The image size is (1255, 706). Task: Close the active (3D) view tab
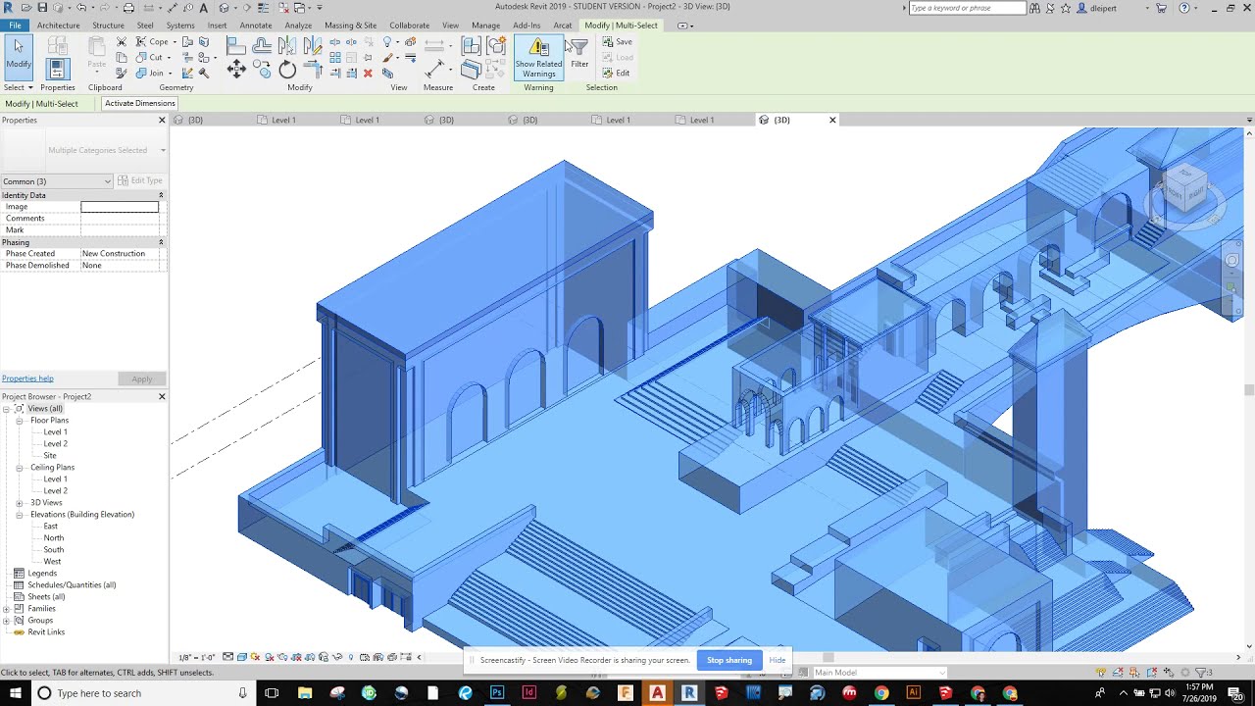pos(832,120)
